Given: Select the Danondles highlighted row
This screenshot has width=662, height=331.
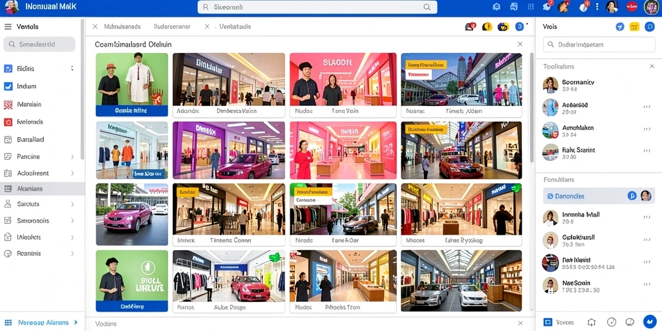Looking at the screenshot, I should 599,196.
